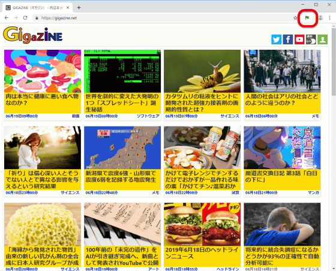Open Gigazine's Facebook page
Viewport: 336px width, 271px height.
288,40
